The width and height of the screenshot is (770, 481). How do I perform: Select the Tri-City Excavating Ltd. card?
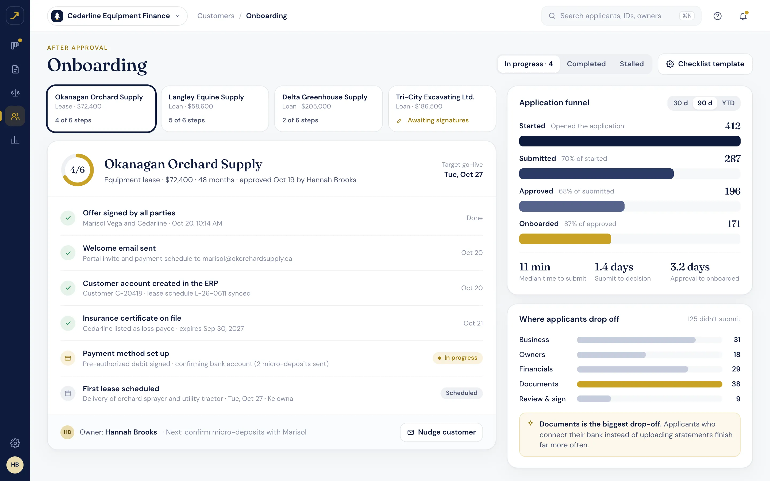[x=442, y=108]
